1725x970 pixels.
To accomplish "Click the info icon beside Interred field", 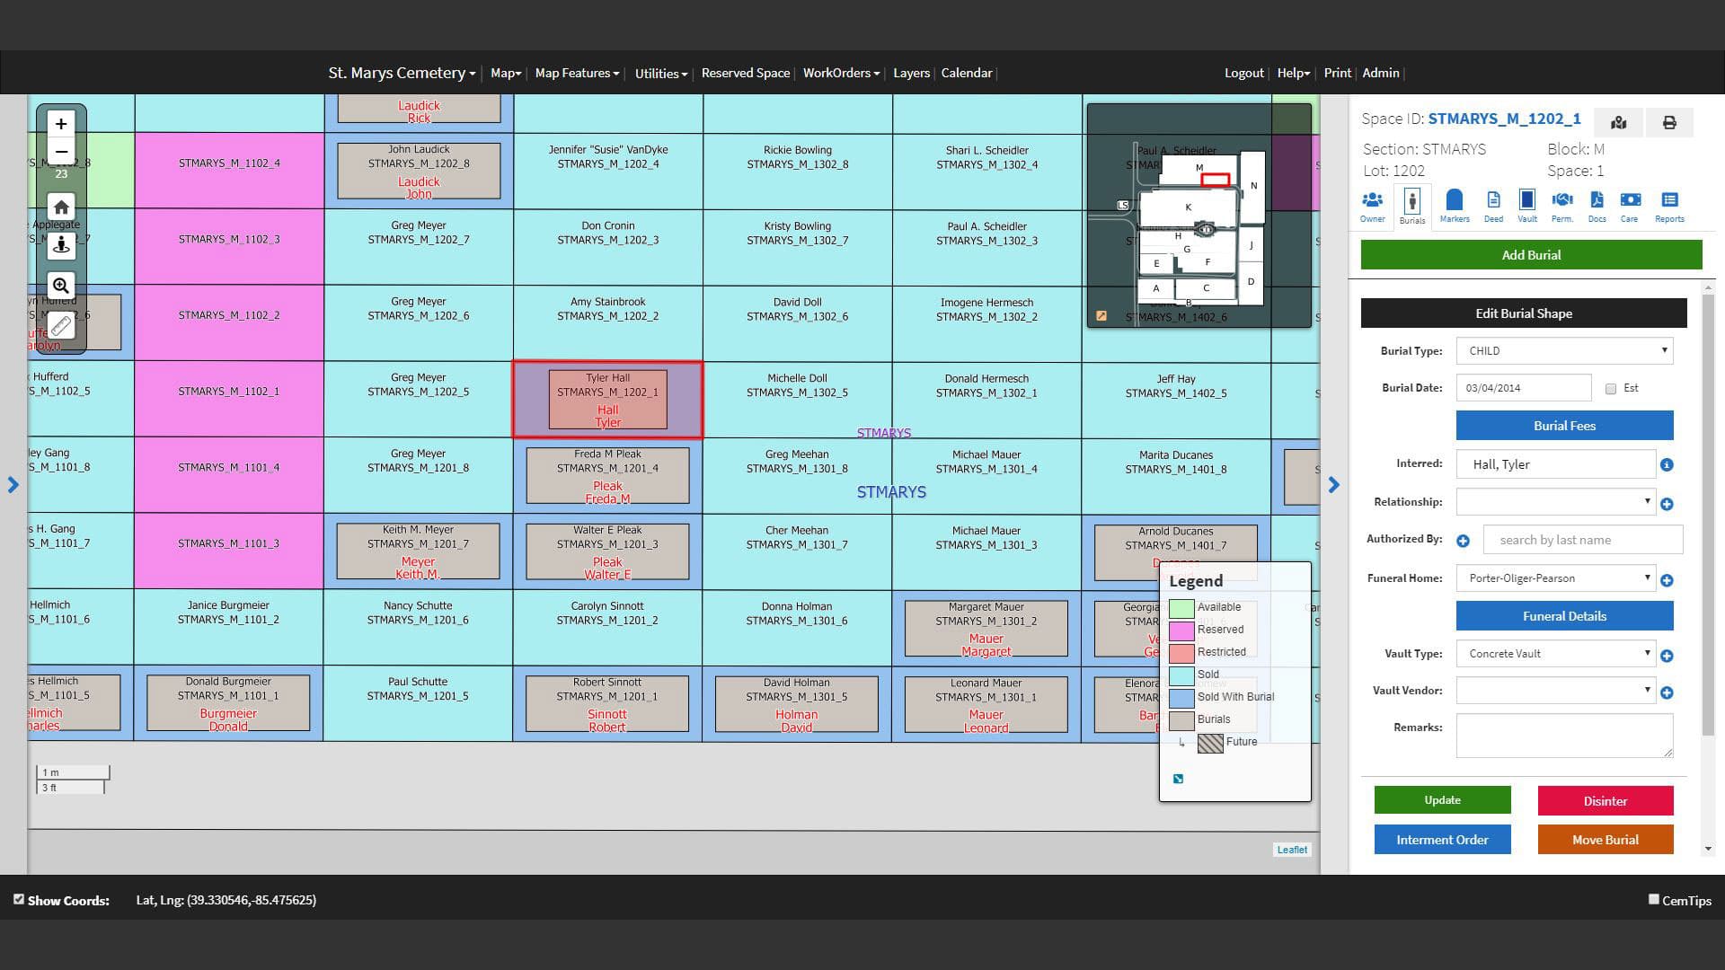I will point(1667,464).
